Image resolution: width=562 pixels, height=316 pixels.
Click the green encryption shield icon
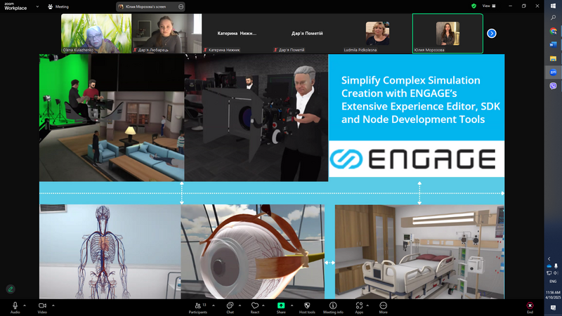pyautogui.click(x=473, y=6)
